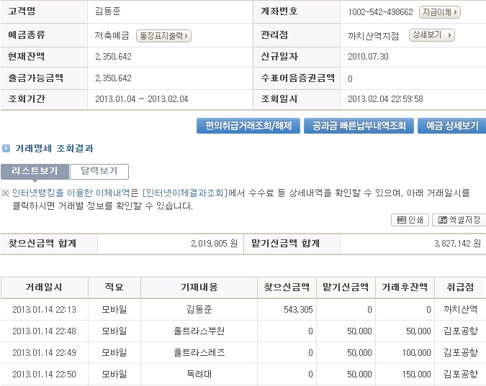Open 통장표지출력 next to 저축예금

(x=163, y=36)
